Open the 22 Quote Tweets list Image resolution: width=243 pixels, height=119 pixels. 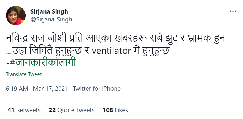[72, 110]
